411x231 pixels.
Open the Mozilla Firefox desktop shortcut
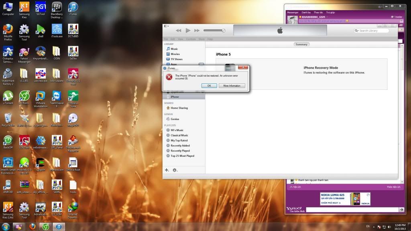point(8,32)
